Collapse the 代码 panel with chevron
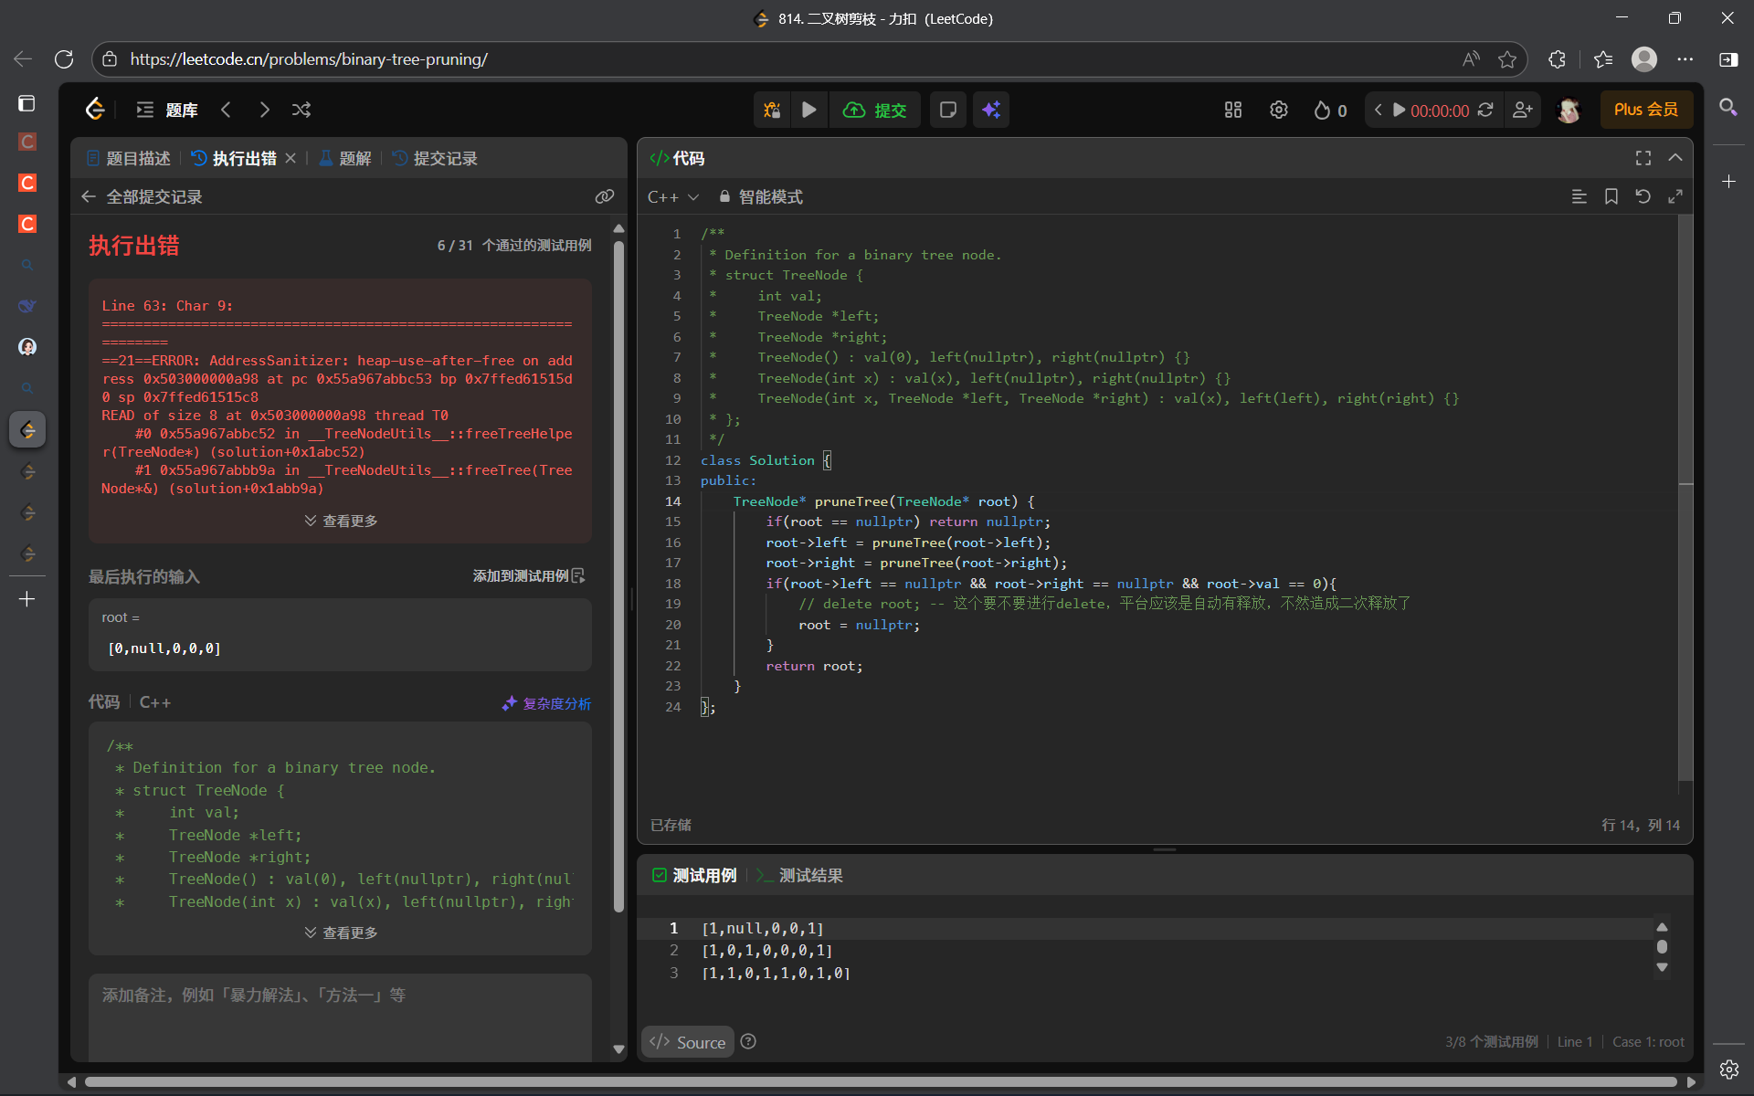The height and width of the screenshot is (1096, 1754). [x=1675, y=158]
